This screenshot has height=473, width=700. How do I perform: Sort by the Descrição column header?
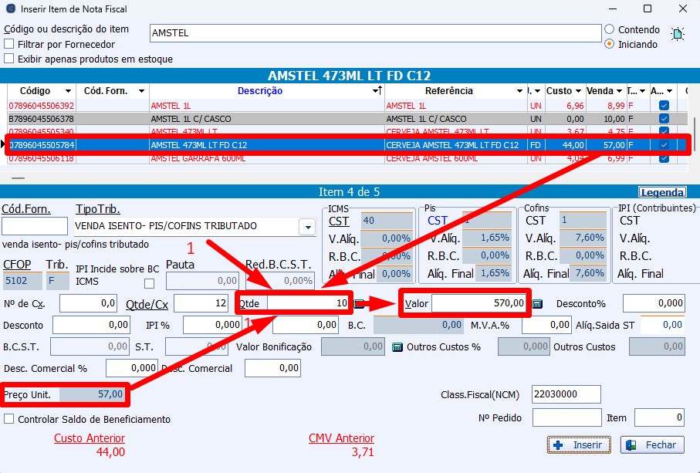[259, 91]
